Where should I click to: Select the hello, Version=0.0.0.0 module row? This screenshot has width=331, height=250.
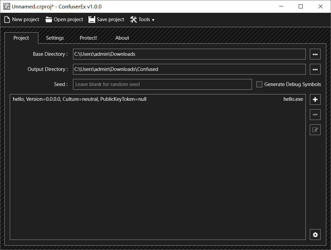coord(158,99)
